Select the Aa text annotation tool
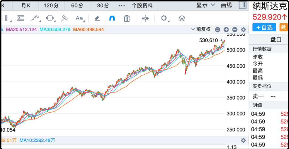The height and width of the screenshot is (149, 289). click(79, 18)
